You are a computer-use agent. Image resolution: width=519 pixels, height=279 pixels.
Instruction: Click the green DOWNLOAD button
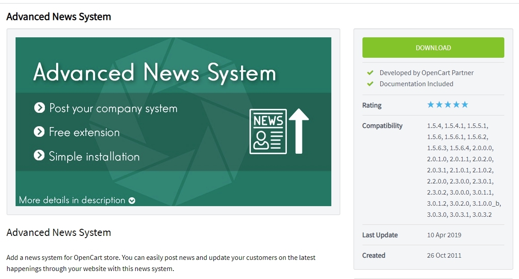pos(433,48)
